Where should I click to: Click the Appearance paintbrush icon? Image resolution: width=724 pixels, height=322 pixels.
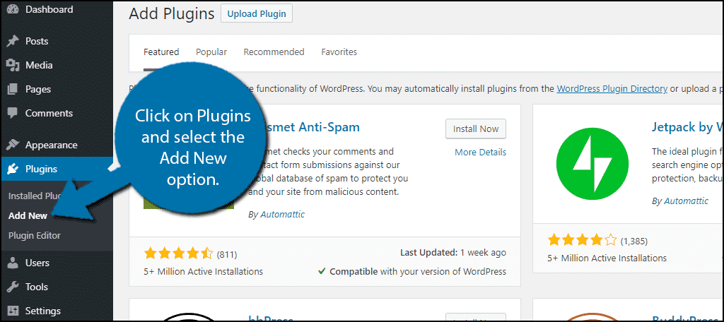point(13,145)
